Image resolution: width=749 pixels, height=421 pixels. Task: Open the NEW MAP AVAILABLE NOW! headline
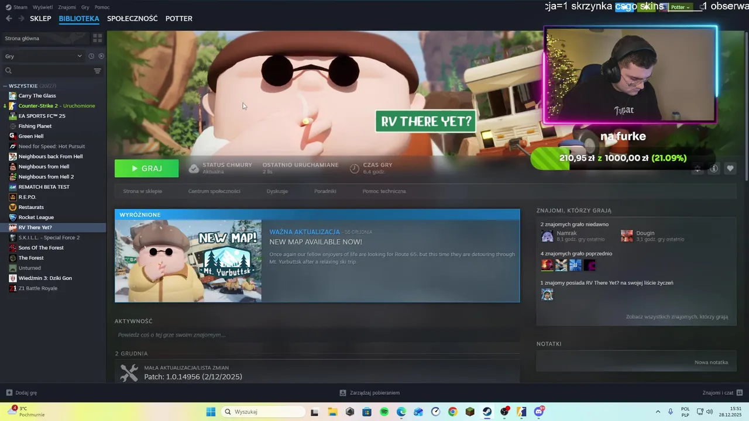[x=315, y=242]
